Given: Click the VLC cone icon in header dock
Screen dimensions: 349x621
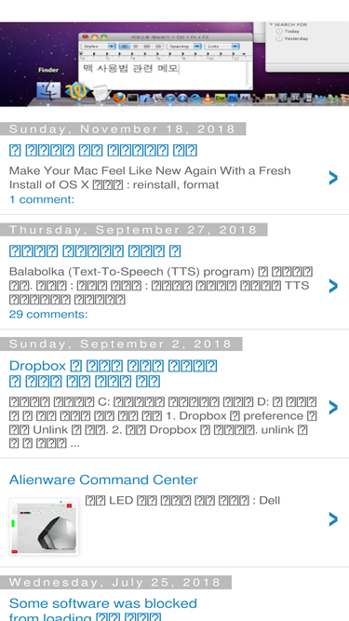Looking at the screenshot, I should click(208, 98).
